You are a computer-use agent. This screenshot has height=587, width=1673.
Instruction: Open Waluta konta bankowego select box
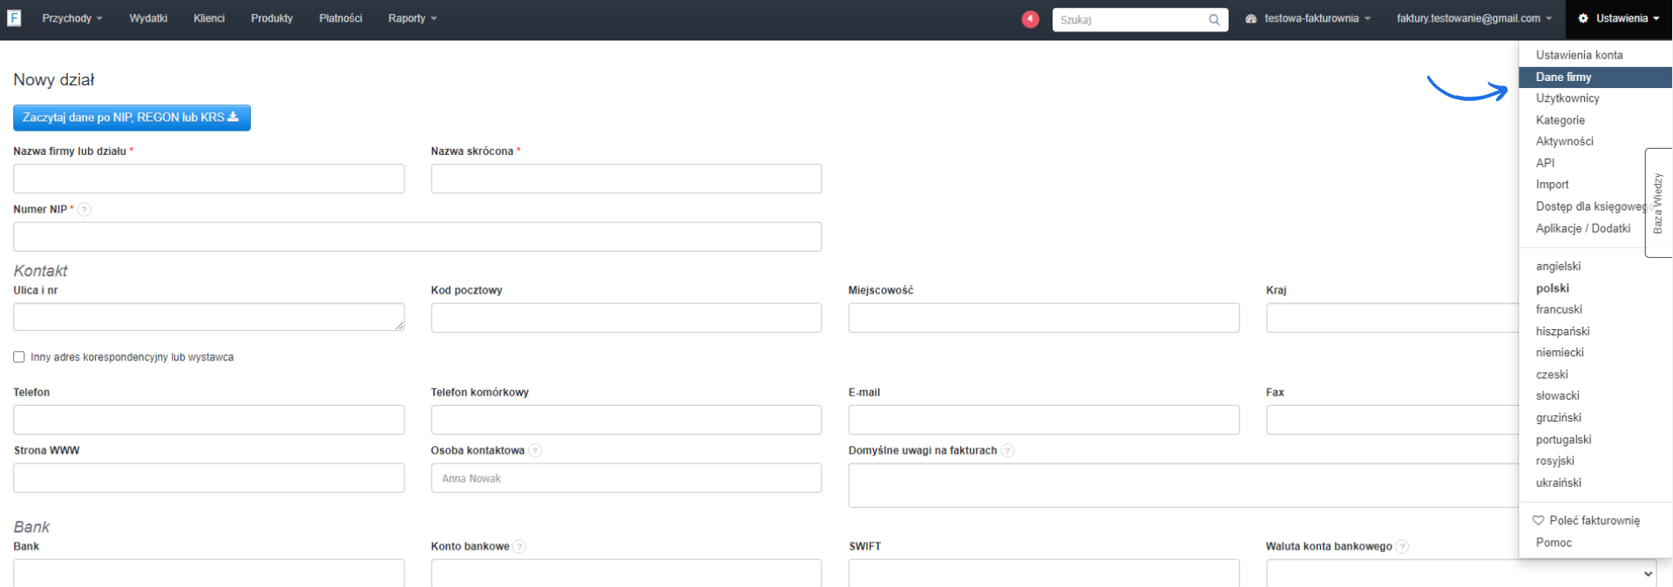tap(1461, 573)
